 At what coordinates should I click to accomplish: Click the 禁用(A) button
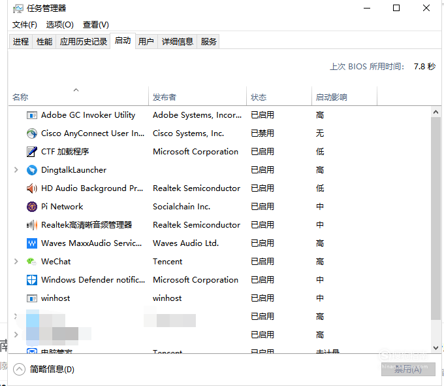click(x=408, y=369)
